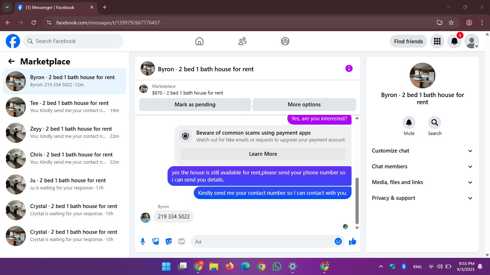The width and height of the screenshot is (490, 275).
Task: Click the message text field
Action: tap(264, 241)
